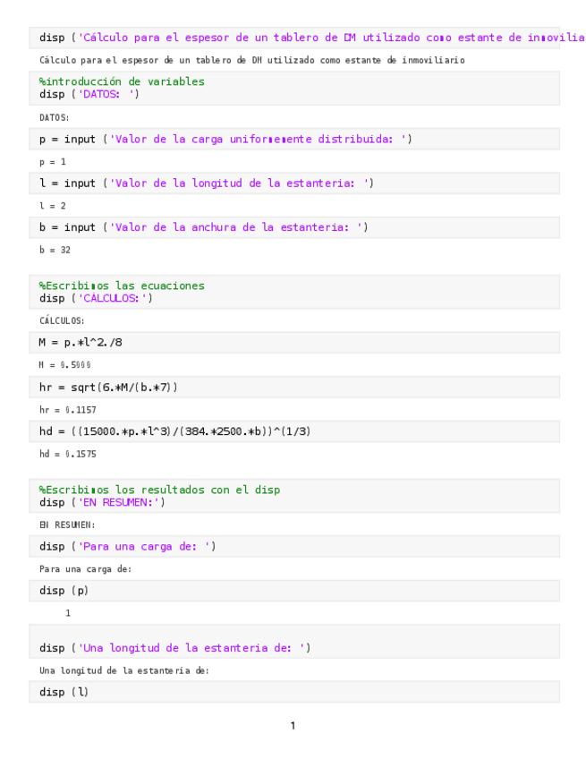Screen dimensions: 586x759
Task: Click the disp('DATOS: ') code line
Action: click(x=89, y=94)
